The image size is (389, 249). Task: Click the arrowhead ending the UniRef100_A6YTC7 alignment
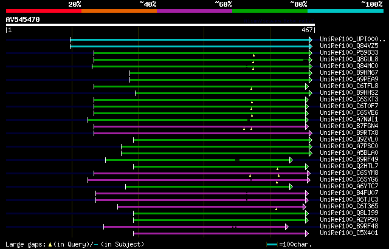291,187
